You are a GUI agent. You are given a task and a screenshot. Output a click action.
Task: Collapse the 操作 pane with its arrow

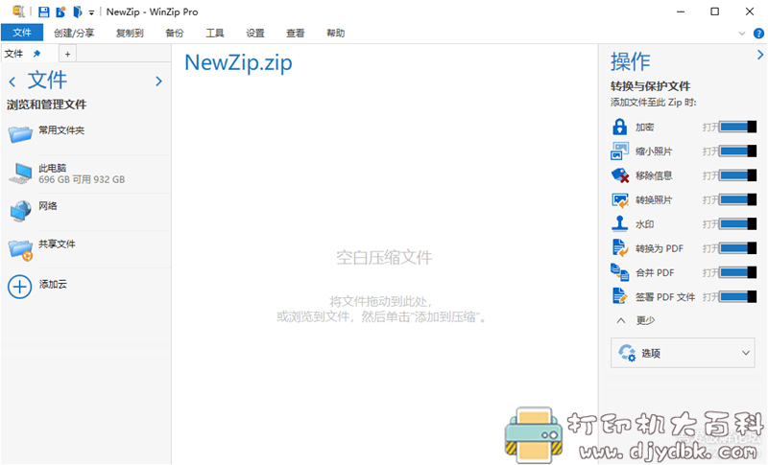[760, 55]
